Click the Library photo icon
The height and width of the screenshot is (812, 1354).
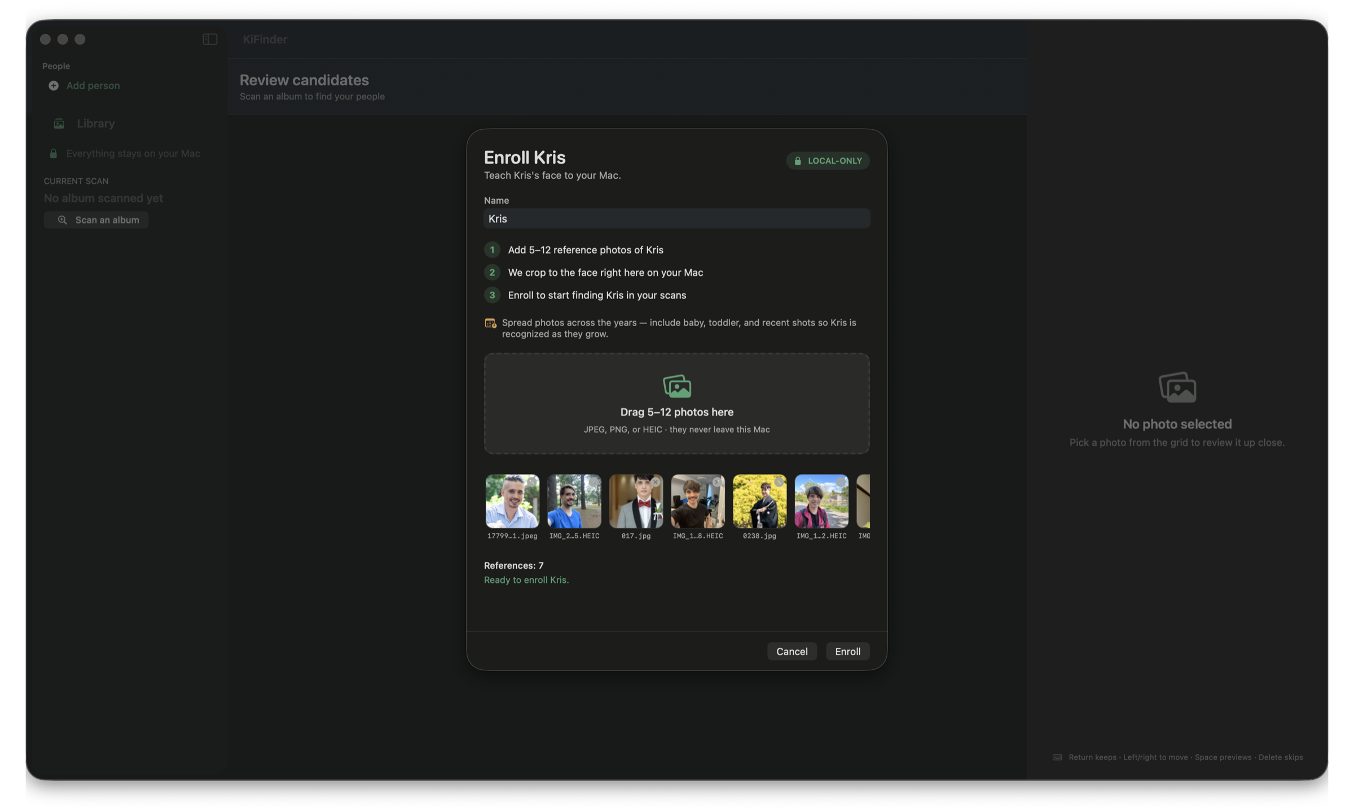pos(59,124)
